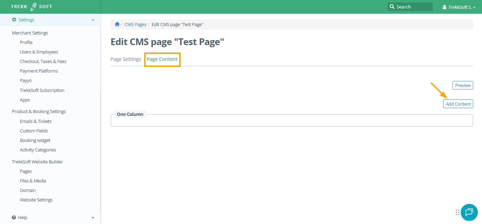Collapse the Settings section chevron
This screenshot has height=224, width=482.
click(x=93, y=20)
